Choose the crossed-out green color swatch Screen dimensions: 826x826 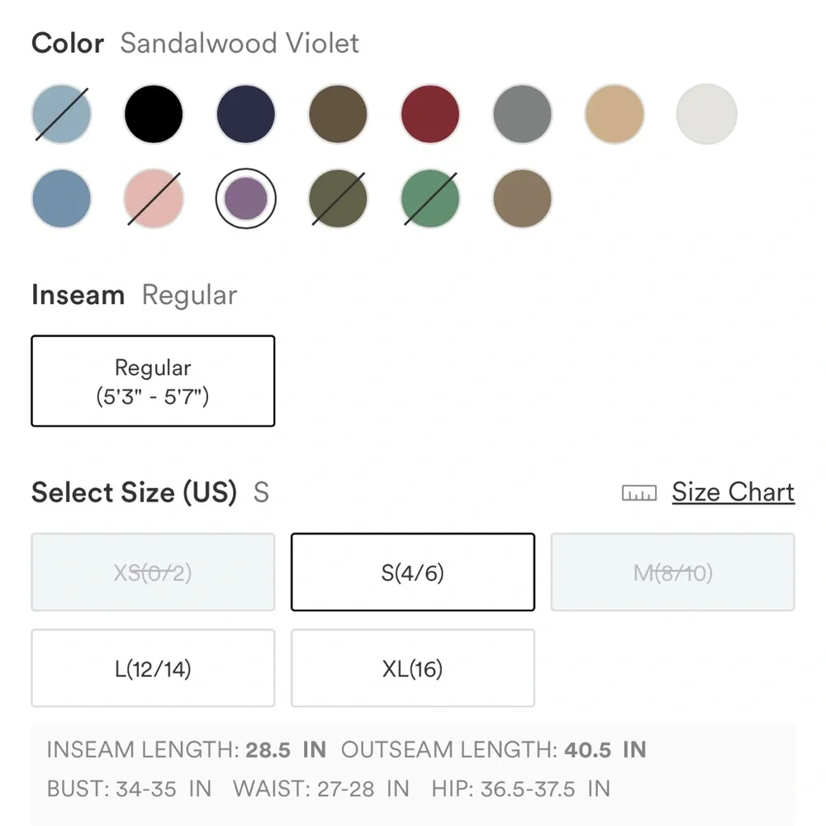430,198
